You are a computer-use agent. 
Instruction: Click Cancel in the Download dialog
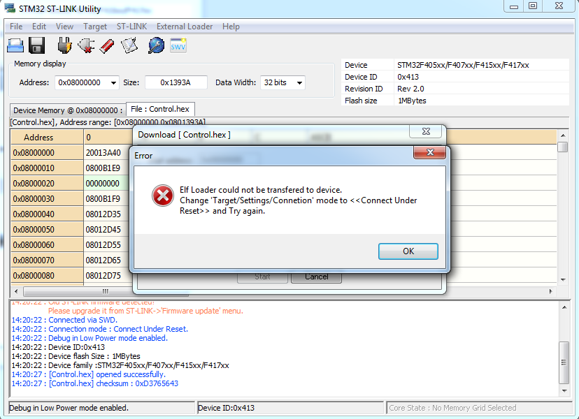pos(316,277)
